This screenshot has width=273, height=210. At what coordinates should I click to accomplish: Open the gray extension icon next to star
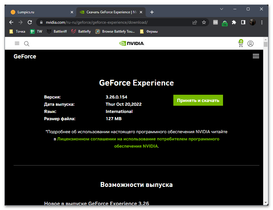click(x=216, y=22)
